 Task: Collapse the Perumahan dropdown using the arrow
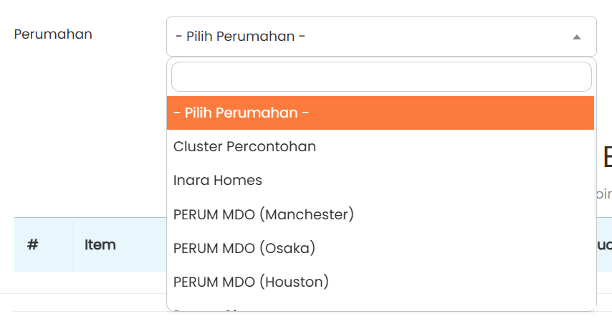pos(576,37)
